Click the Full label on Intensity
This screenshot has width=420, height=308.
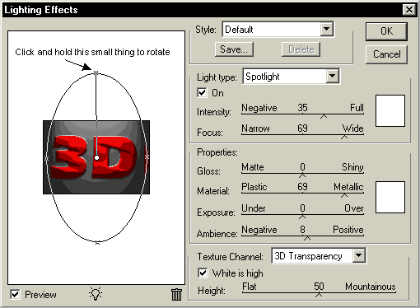(357, 107)
